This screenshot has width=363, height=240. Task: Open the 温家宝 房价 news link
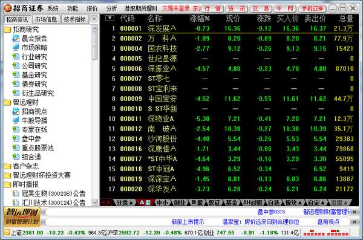(261, 222)
